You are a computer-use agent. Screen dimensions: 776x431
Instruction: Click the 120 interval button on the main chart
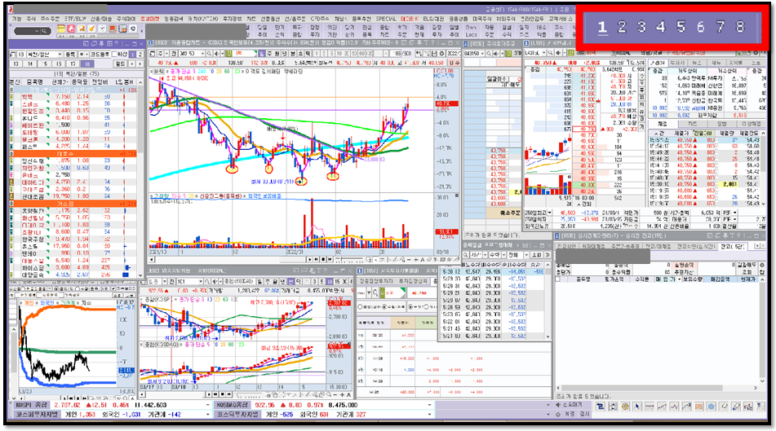point(369,54)
